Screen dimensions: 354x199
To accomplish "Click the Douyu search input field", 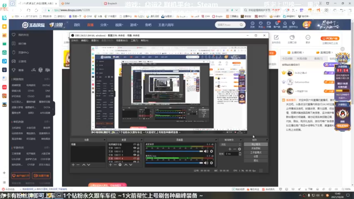I will [227, 25].
